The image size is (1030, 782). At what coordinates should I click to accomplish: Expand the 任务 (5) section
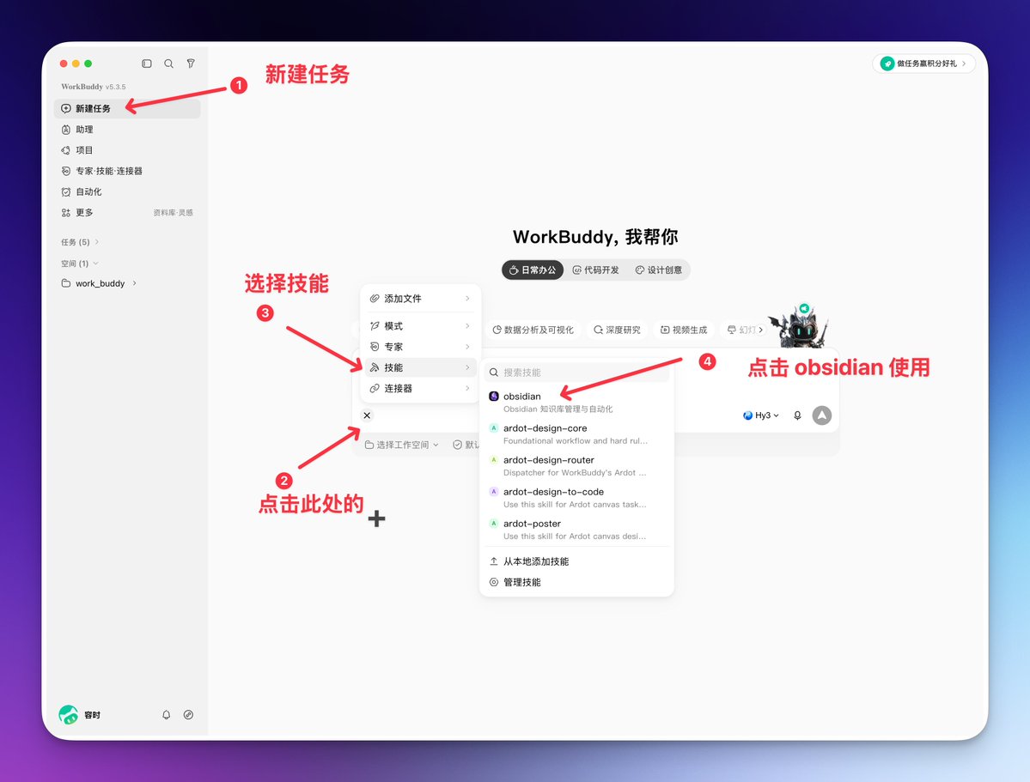point(80,241)
